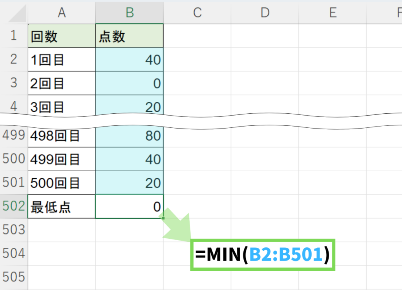Select row 505 header
The height and width of the screenshot is (301, 402).
point(14,277)
